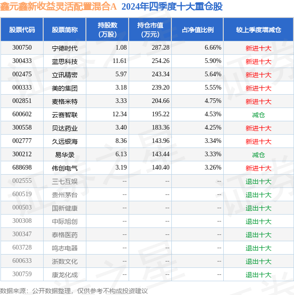Click 新进十大 in the 宁德时代 row
The height and width of the screenshot is (295, 294).
259,48
